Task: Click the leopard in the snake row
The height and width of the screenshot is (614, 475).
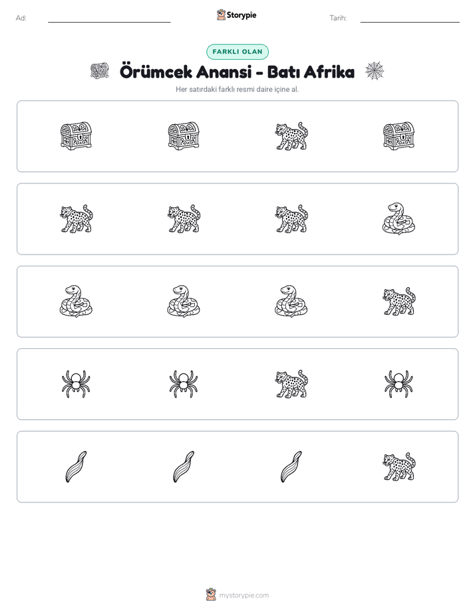Action: (398, 301)
